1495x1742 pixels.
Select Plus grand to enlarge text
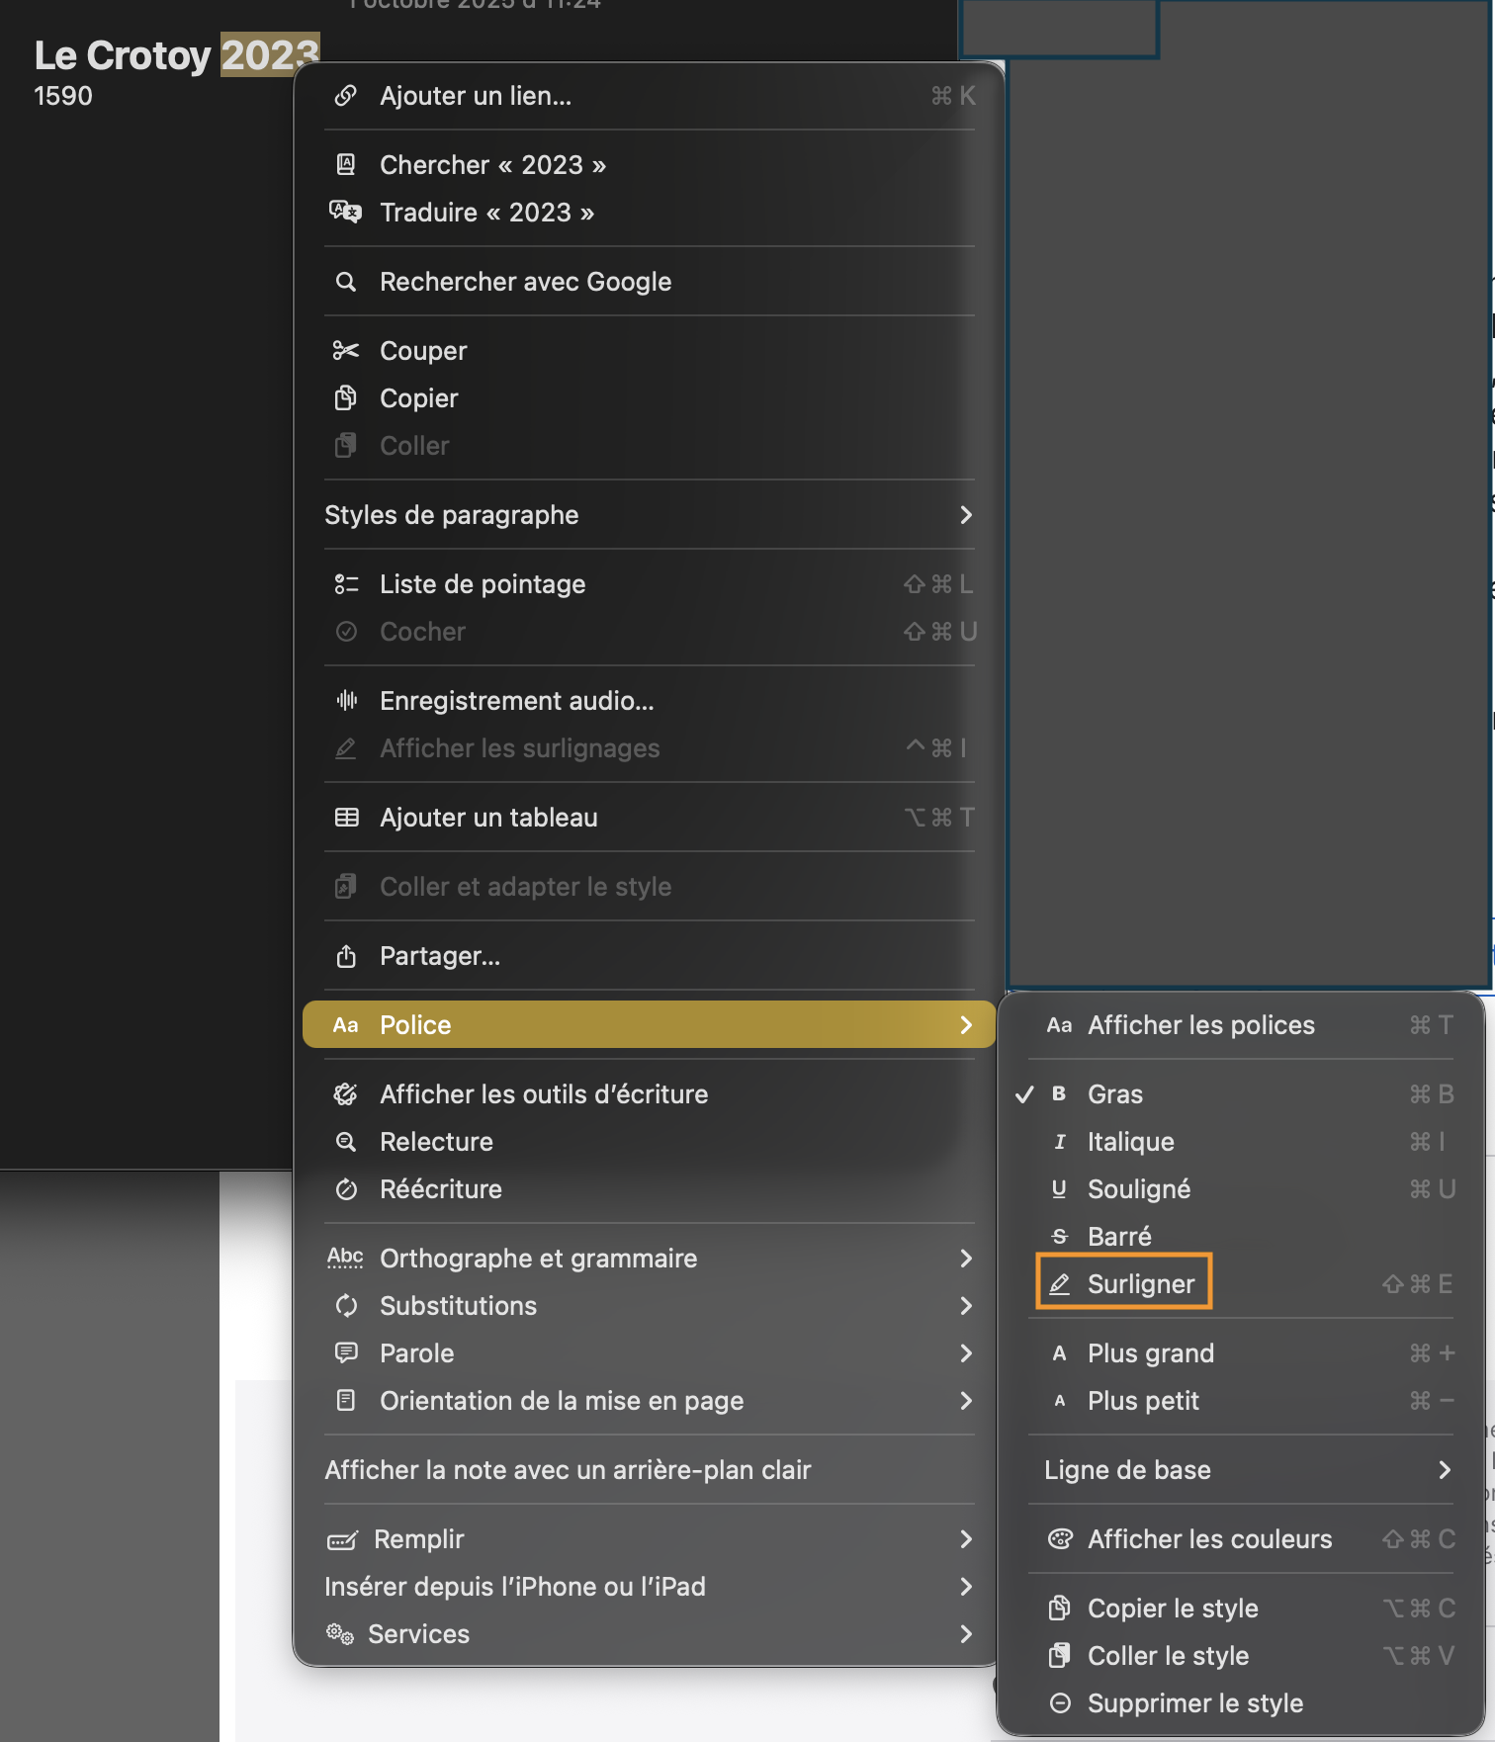[x=1150, y=1353]
